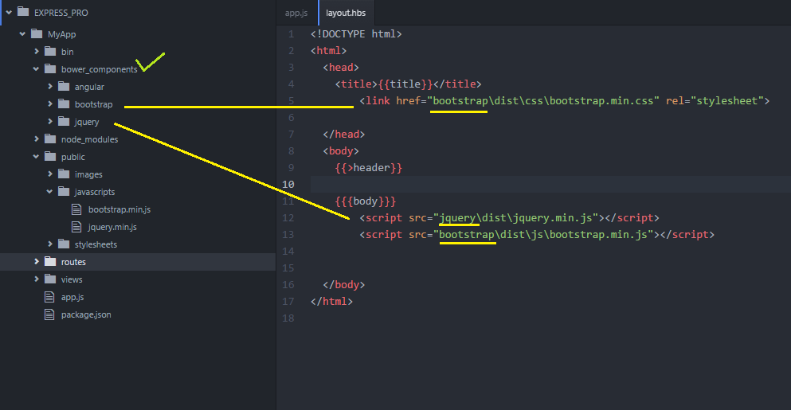Select the images folder label

click(x=88, y=174)
